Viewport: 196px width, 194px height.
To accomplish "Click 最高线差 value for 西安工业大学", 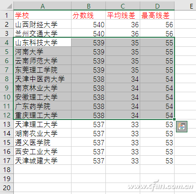I will pos(157,151).
